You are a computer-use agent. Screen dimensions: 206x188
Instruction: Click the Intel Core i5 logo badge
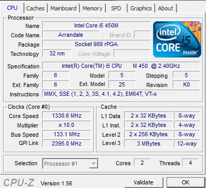tap(177, 39)
